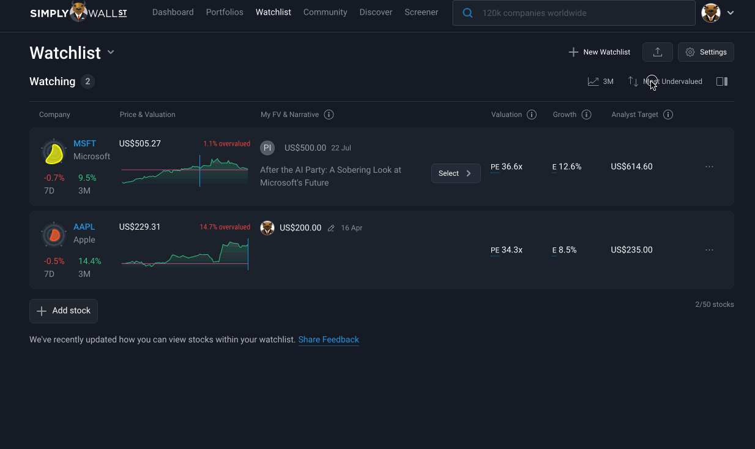Viewport: 755px width, 449px height.
Task: Expand the account dropdown chevron
Action: coord(731,13)
